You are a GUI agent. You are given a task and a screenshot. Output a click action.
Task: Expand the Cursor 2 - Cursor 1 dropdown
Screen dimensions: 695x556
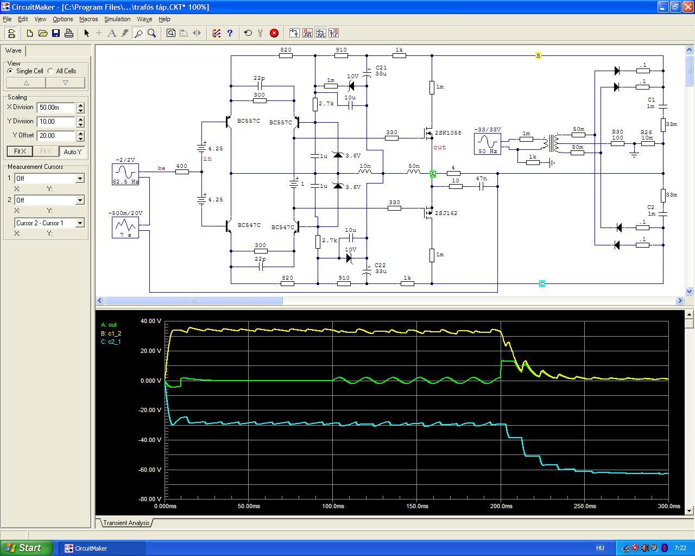coord(80,223)
